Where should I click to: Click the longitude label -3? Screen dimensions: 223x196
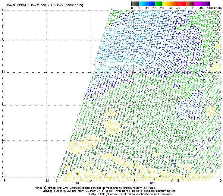177,181
